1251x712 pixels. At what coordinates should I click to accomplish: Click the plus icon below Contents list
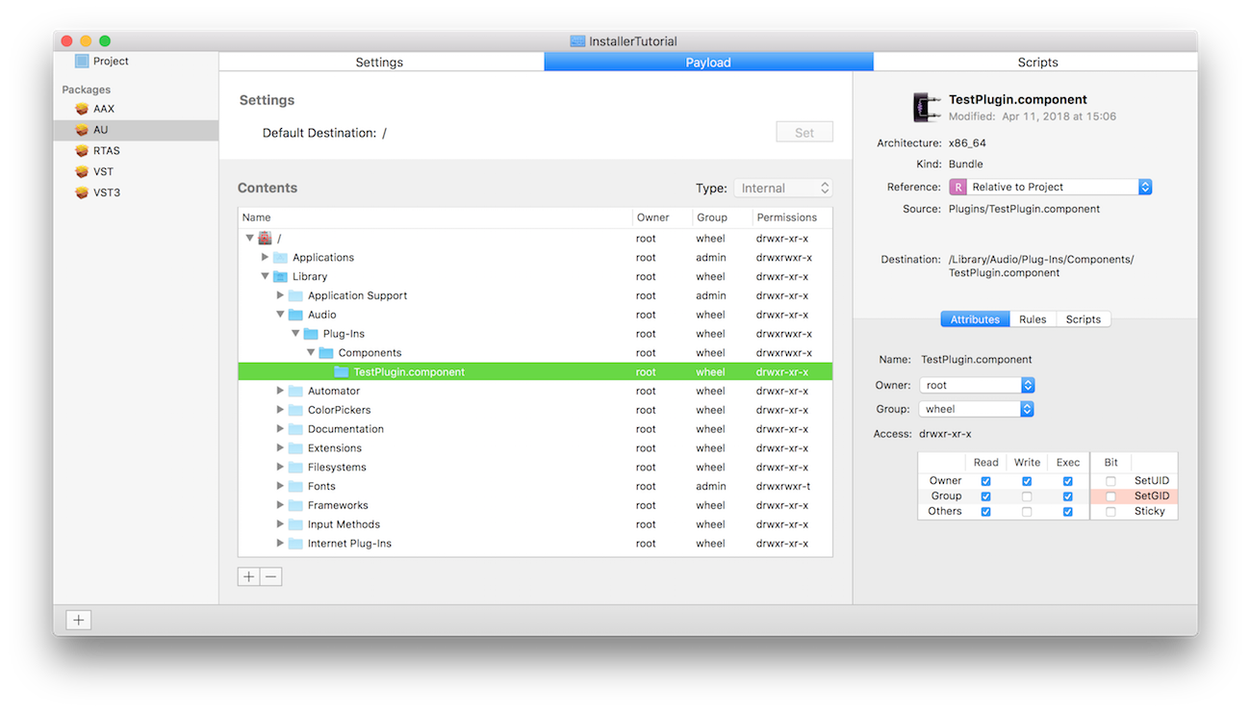(x=248, y=576)
